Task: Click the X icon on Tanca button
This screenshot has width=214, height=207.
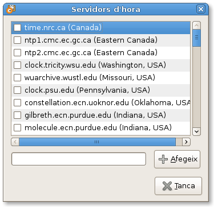Action: pyautogui.click(x=167, y=186)
